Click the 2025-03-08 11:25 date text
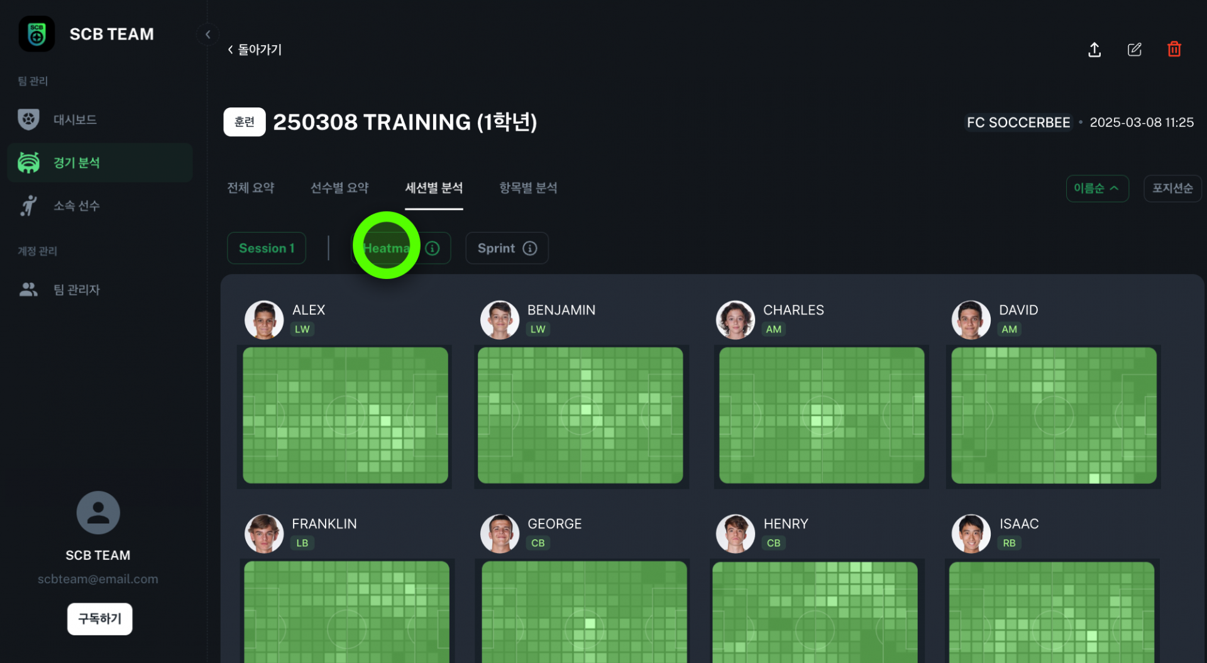This screenshot has height=663, width=1207. tap(1142, 123)
